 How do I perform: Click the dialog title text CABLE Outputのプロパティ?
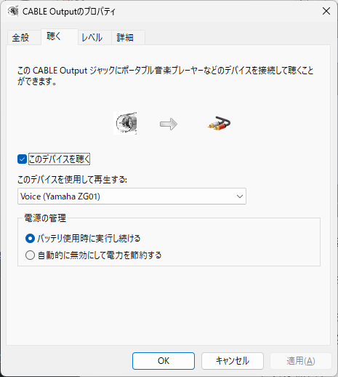point(69,12)
